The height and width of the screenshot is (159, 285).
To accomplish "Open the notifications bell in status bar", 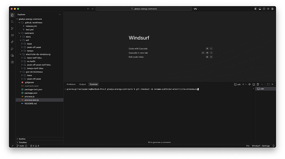I will click(273, 146).
